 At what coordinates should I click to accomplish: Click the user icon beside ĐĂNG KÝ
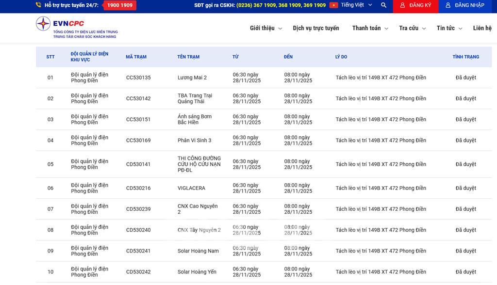pyautogui.click(x=402, y=5)
